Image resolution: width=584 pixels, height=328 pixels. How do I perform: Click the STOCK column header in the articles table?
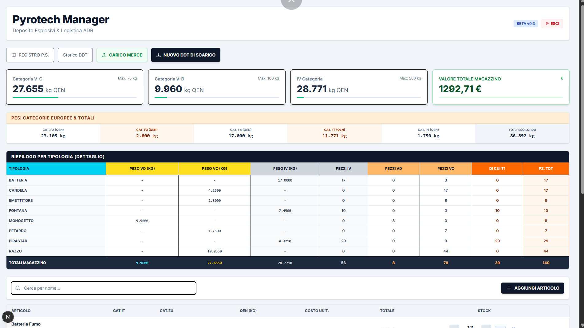pos(484,311)
